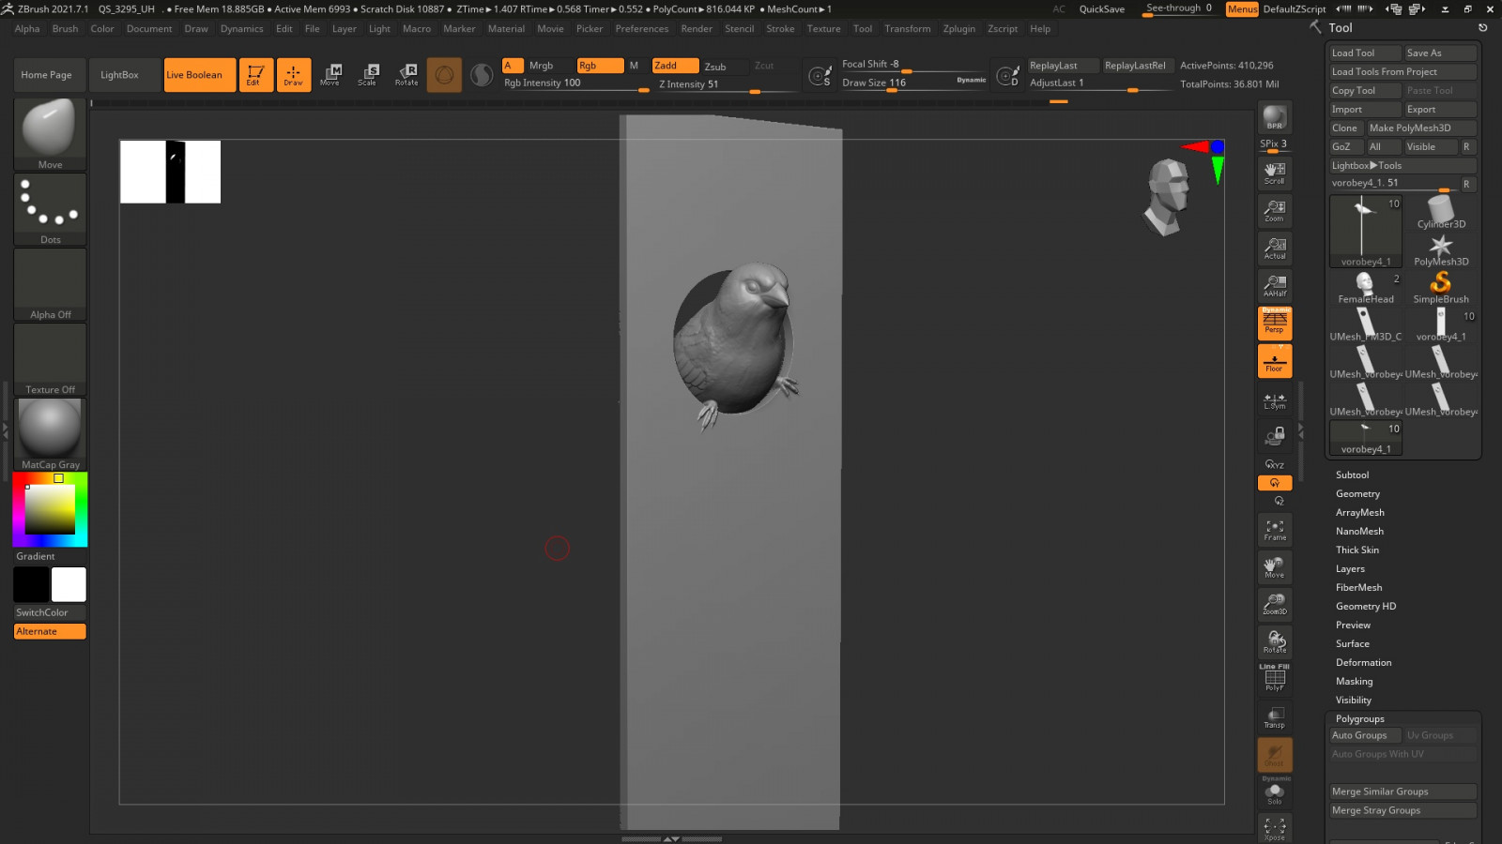Viewport: 1502px width, 844px height.
Task: Click the right shelf Move view icon
Action: coord(1275,567)
